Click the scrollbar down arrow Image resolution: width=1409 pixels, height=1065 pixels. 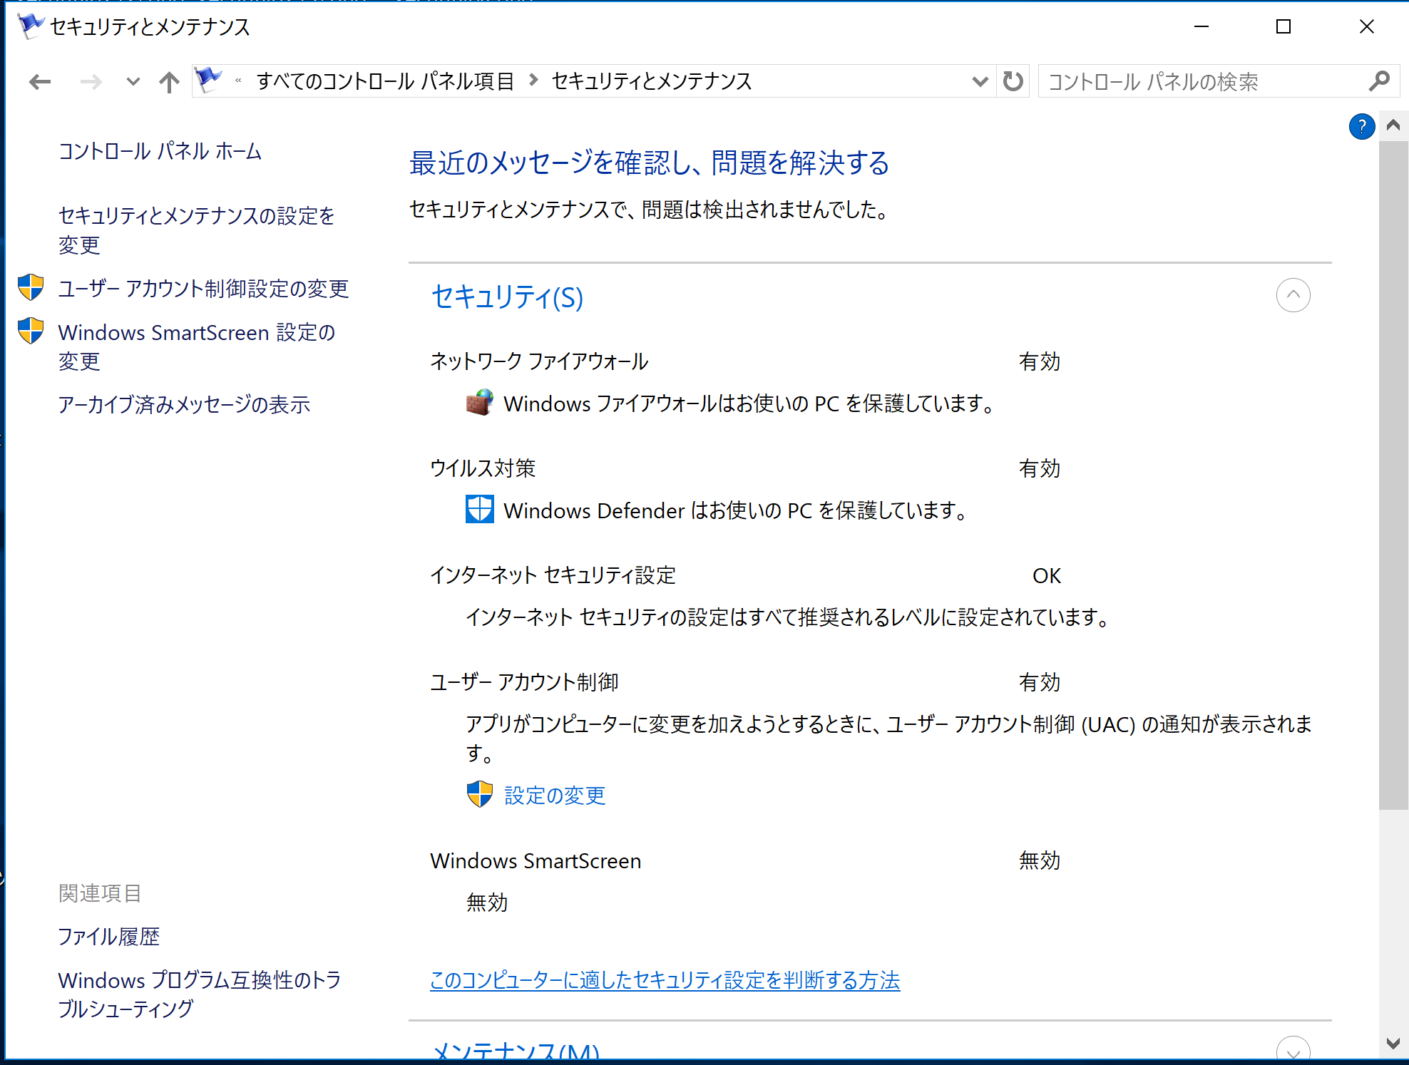[1393, 1044]
